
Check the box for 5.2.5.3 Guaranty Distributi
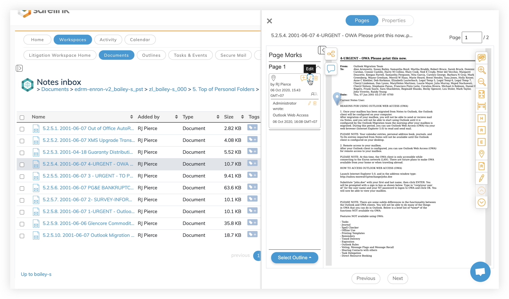(x=22, y=153)
